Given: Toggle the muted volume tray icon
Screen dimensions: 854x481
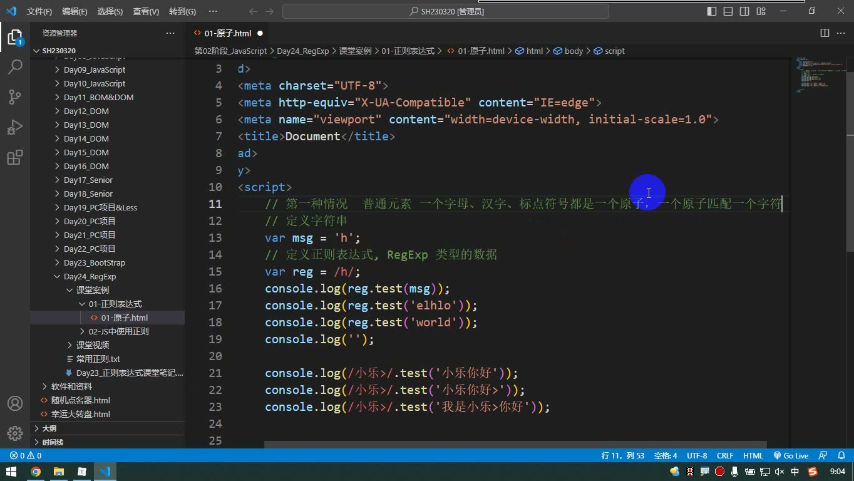Looking at the screenshot, I should tap(779, 472).
